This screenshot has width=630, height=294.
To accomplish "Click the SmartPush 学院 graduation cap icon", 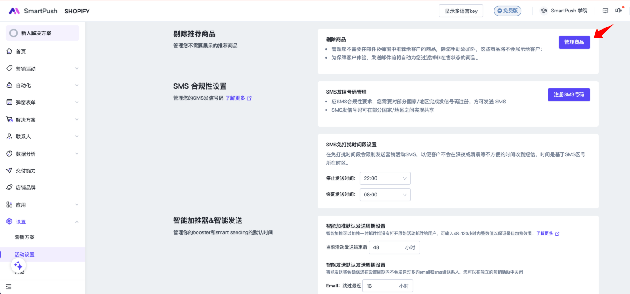I will click(544, 11).
